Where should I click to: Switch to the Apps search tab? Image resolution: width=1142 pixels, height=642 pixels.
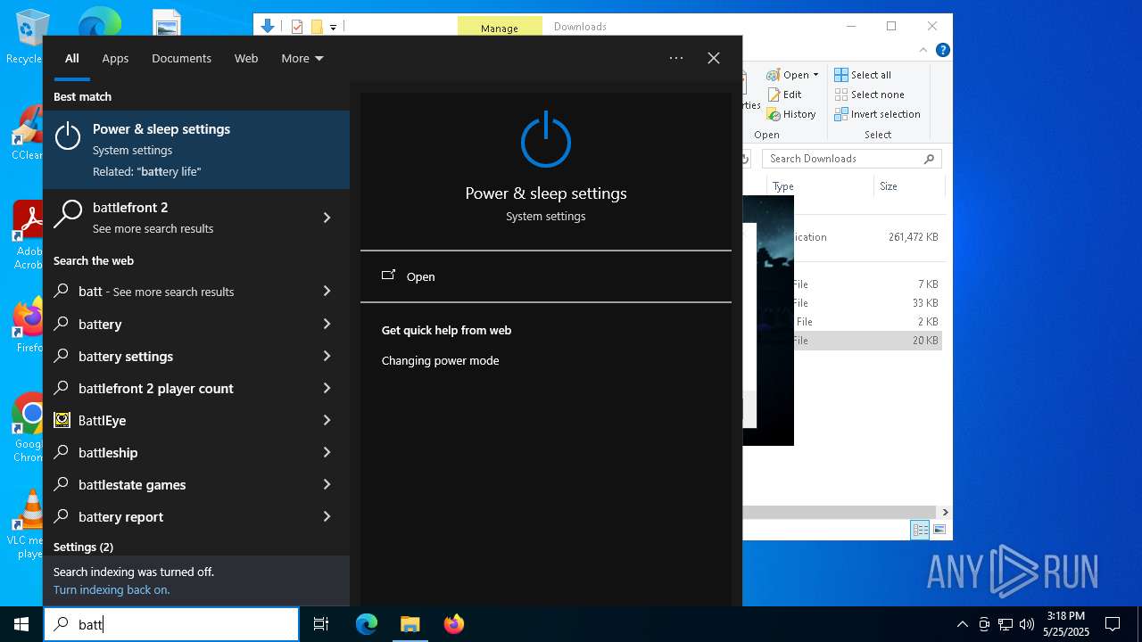pyautogui.click(x=115, y=58)
